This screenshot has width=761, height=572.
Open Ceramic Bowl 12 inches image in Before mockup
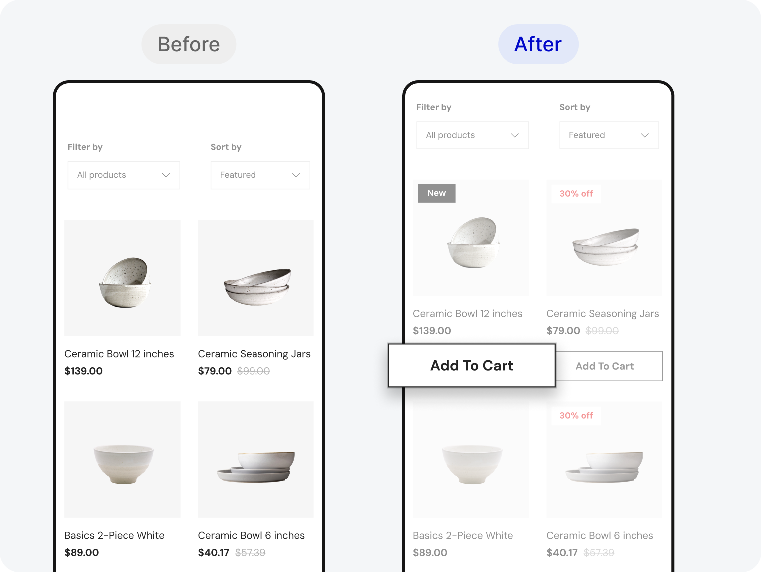(123, 278)
